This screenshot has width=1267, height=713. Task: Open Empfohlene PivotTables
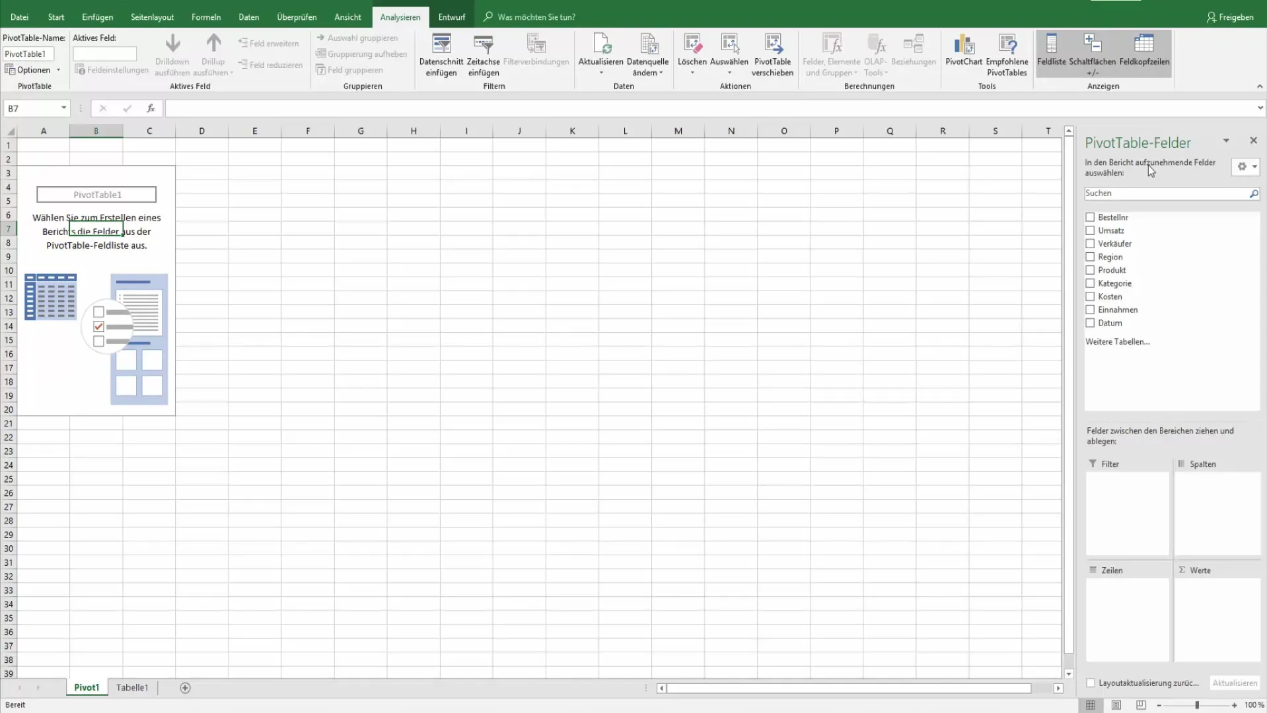[1007, 55]
